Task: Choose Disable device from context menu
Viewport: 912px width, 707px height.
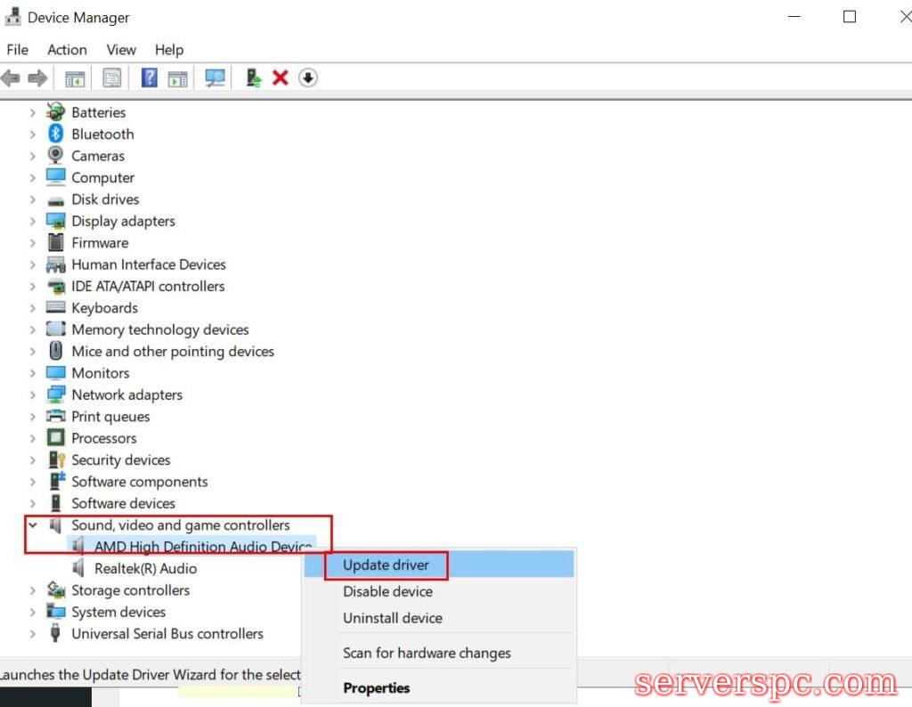Action: 387,591
